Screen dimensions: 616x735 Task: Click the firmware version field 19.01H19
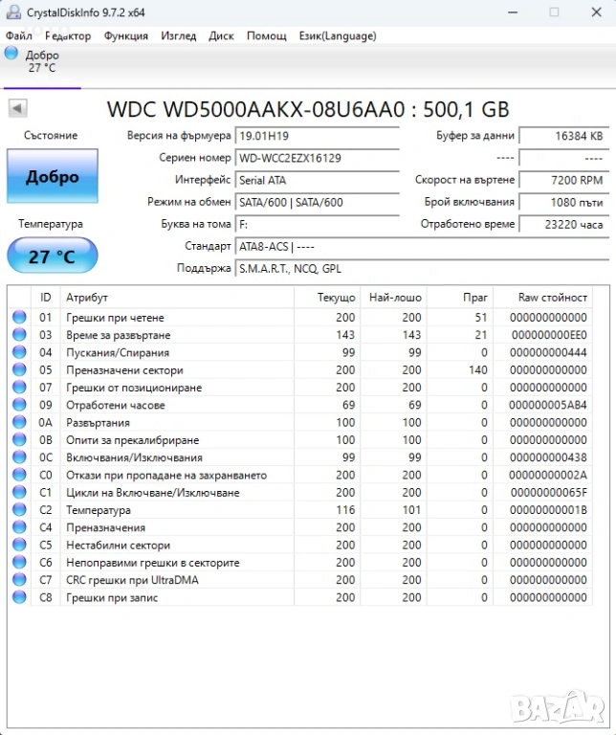[x=317, y=136]
